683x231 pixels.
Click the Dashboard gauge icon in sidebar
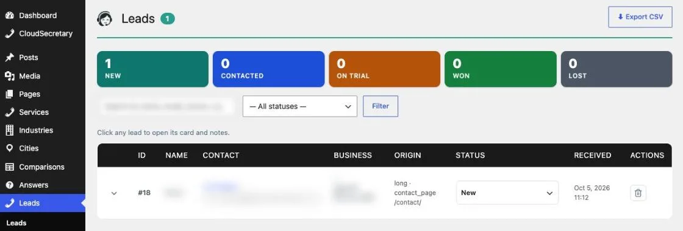tap(10, 16)
